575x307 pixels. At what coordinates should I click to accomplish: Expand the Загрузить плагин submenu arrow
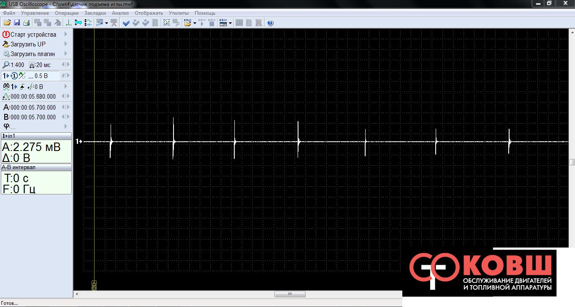pos(65,54)
